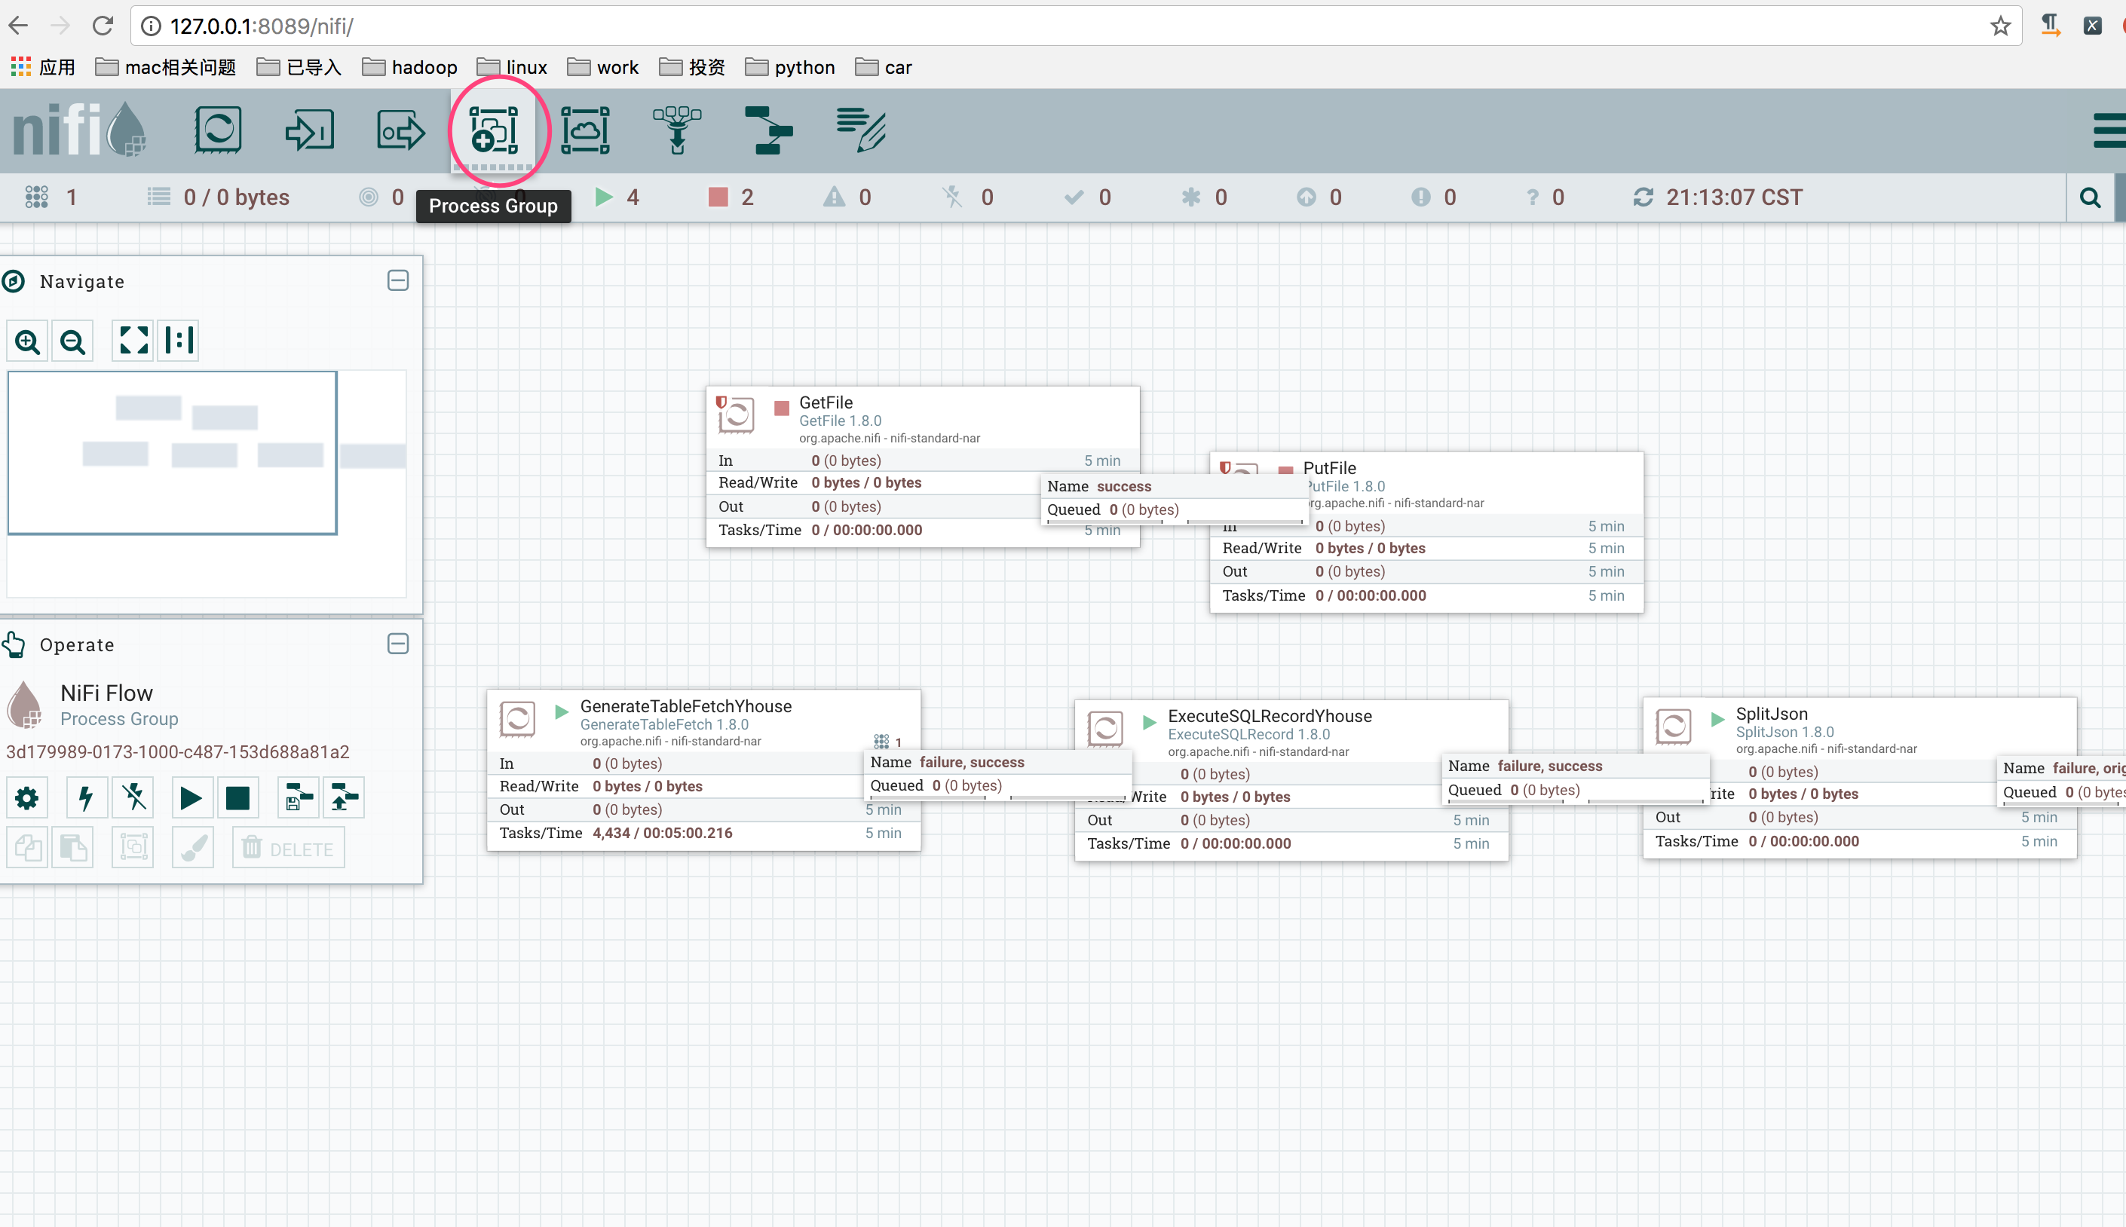Select the Funnel toolbar icon
Viewport: 2126px width, 1227px height.
click(x=677, y=130)
